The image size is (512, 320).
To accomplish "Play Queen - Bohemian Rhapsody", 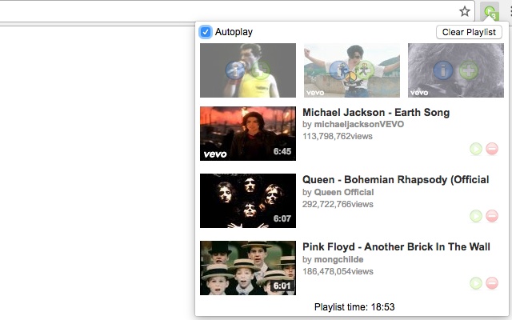I will click(476, 216).
